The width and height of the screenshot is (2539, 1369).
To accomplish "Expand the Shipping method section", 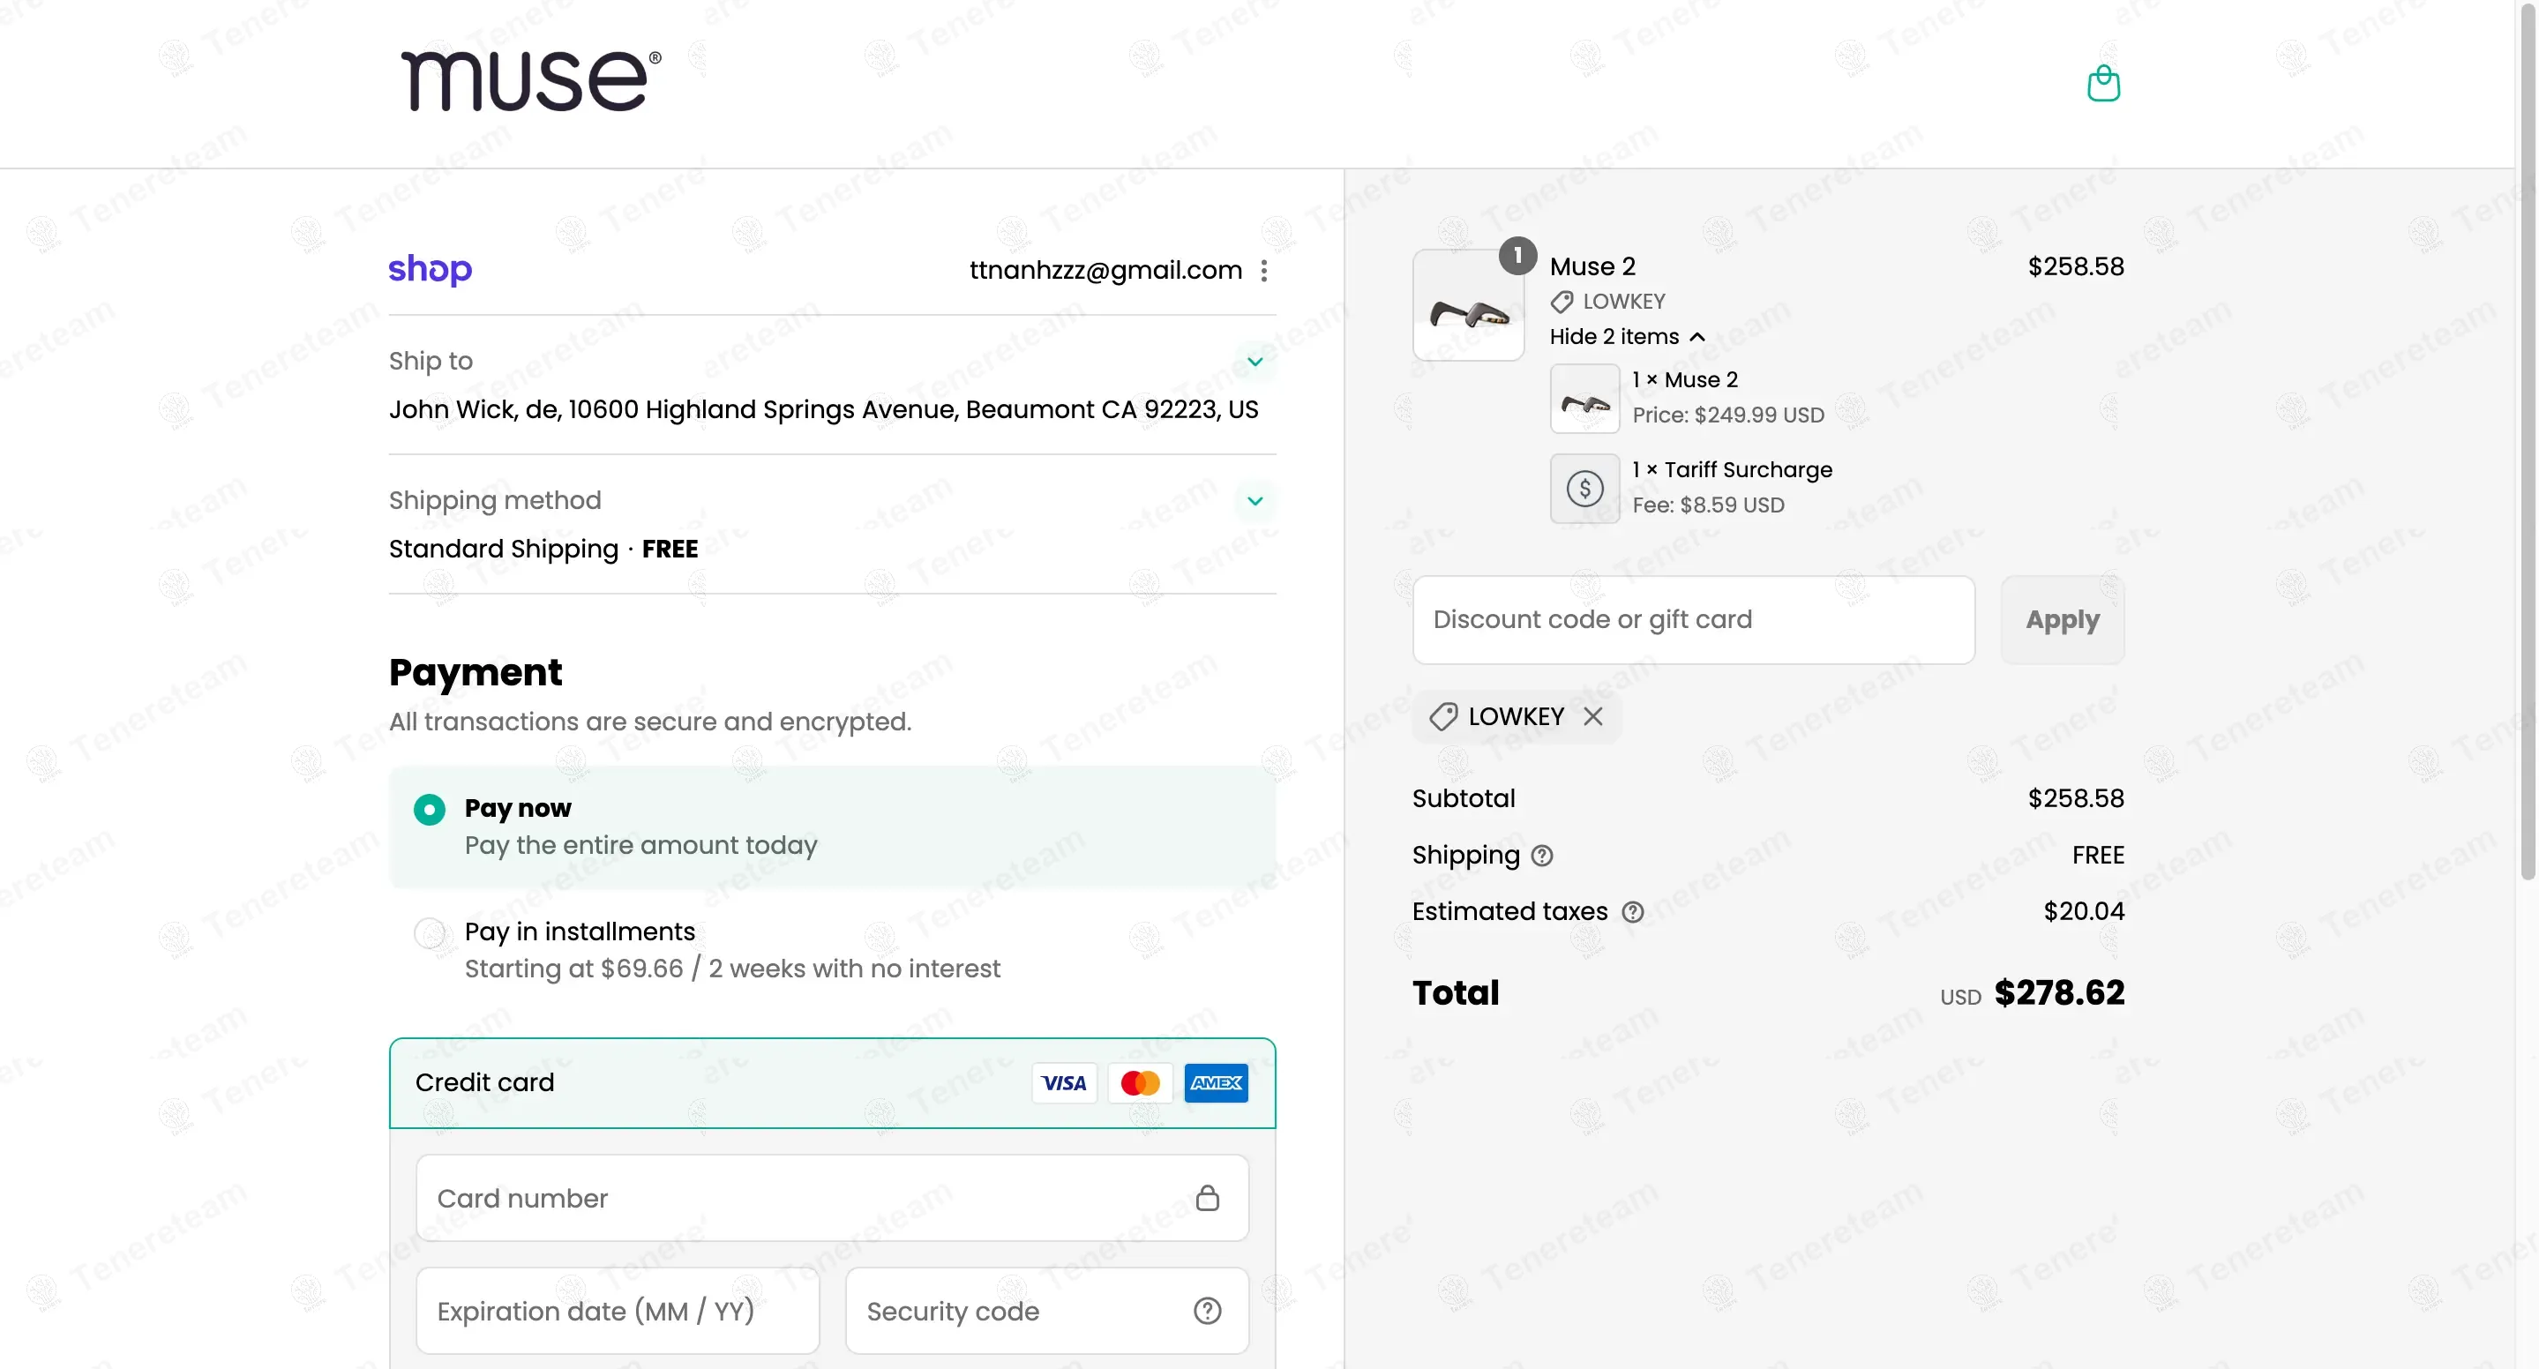I will [x=1255, y=501].
